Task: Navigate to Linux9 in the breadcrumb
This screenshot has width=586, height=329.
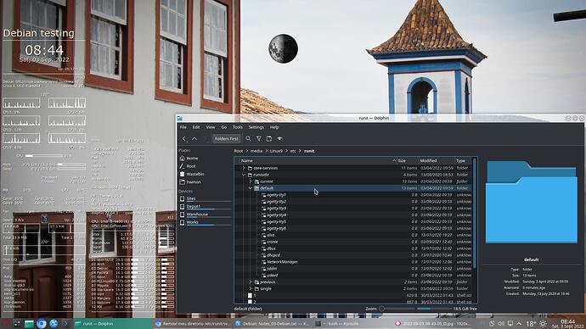Action: point(276,151)
